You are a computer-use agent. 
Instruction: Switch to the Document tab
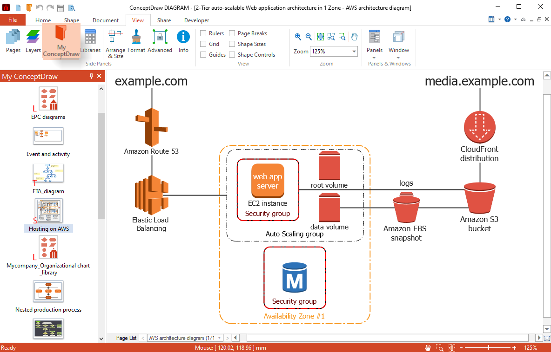point(106,20)
